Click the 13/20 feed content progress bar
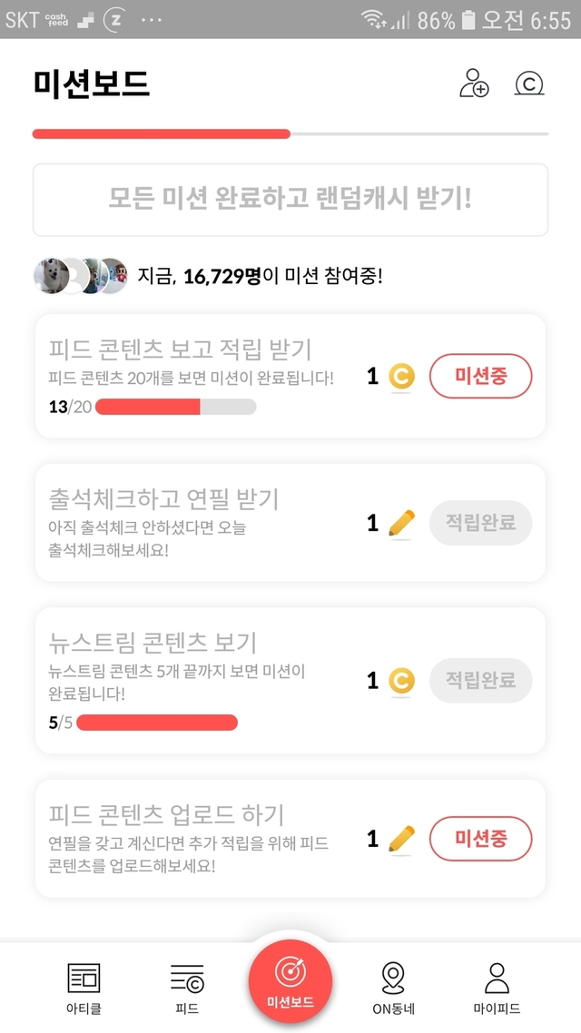Screen dimensions: 581x1033 coord(175,407)
